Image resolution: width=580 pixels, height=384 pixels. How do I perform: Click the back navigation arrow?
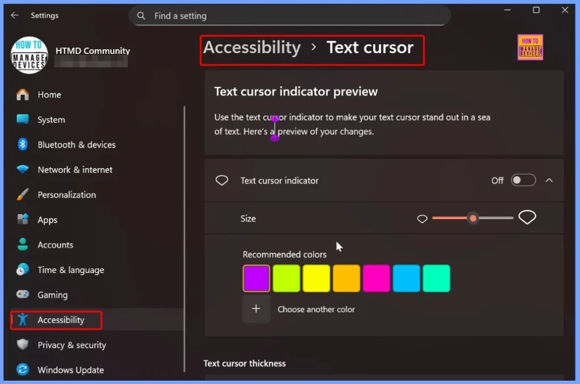pos(15,15)
